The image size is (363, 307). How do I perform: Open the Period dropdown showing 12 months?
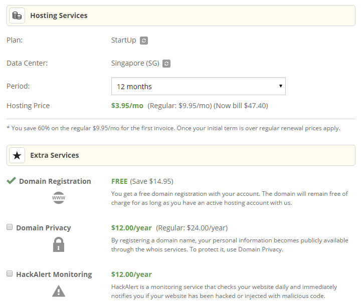pos(198,86)
